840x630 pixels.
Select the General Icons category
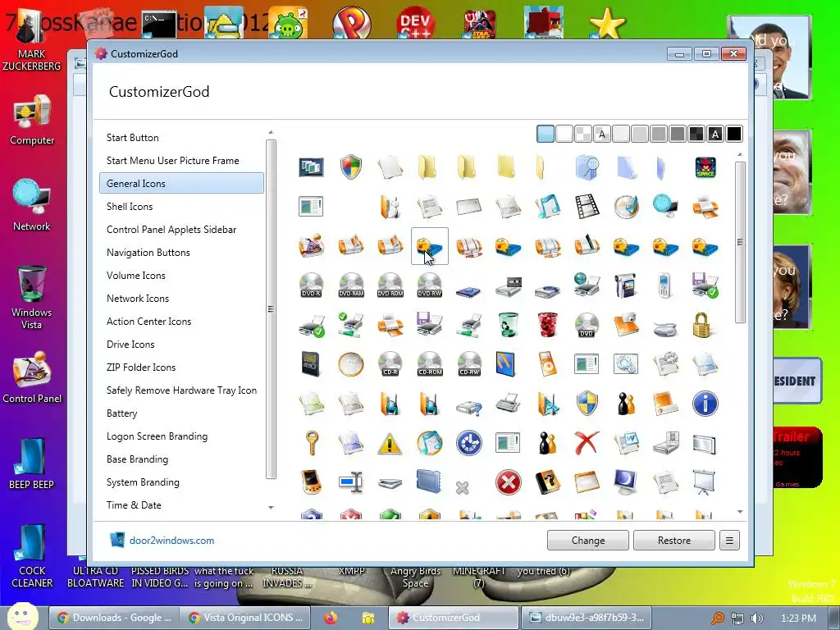tap(181, 183)
